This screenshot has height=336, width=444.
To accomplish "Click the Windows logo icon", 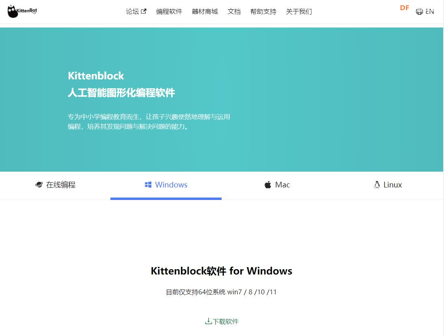I will (148, 185).
